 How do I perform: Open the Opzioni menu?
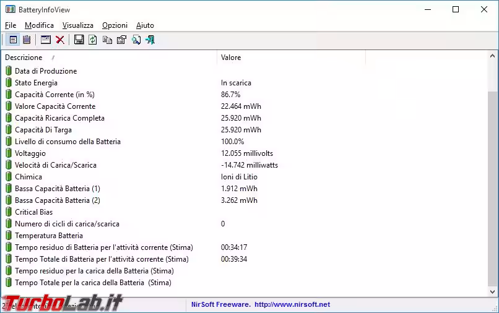(x=115, y=25)
